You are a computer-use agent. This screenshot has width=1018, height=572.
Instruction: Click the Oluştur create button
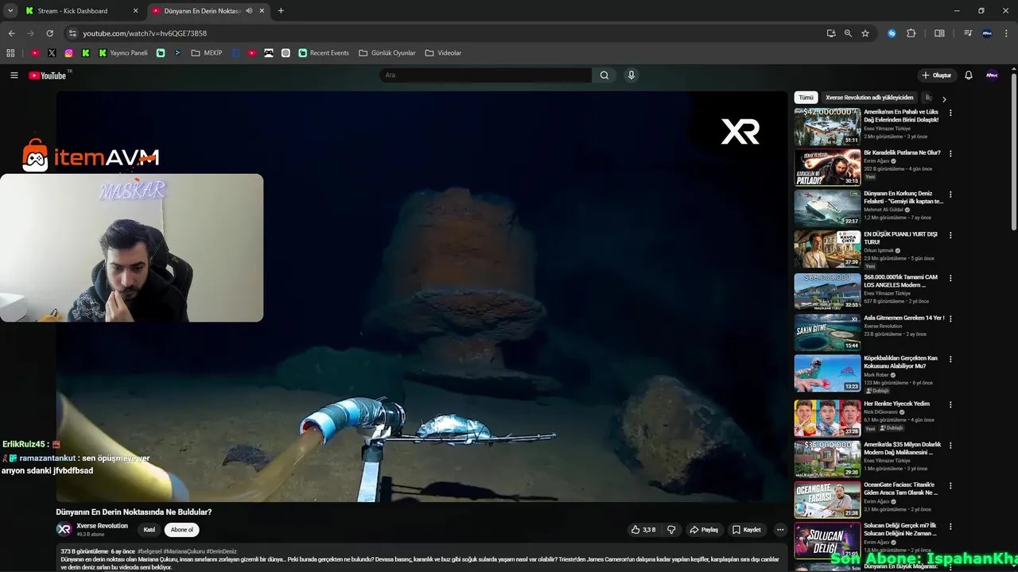937,75
